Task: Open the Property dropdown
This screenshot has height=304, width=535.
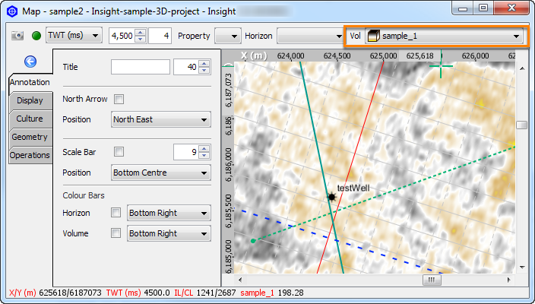Action: (x=228, y=36)
